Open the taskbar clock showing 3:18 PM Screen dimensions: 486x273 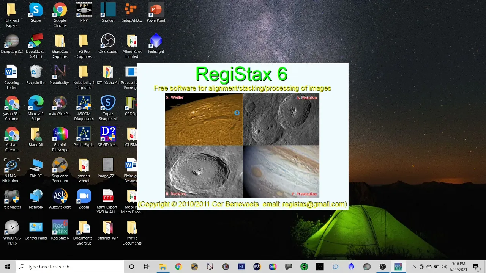click(x=459, y=267)
